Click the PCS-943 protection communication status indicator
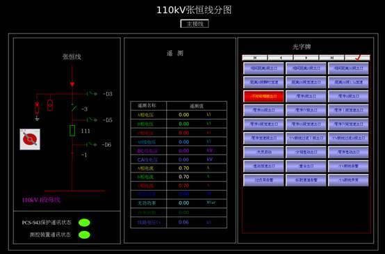This screenshot has width=385, height=254. point(84,223)
